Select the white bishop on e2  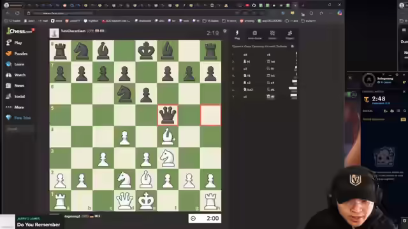(x=146, y=179)
